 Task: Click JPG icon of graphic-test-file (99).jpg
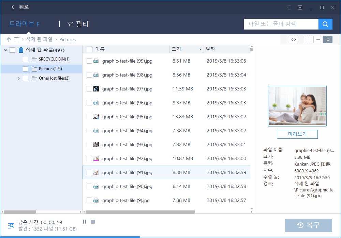coord(96,61)
